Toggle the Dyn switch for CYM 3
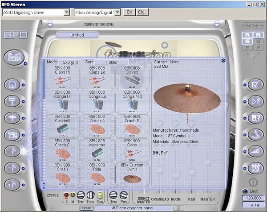Screen dimensions: 267x212 click(100, 195)
